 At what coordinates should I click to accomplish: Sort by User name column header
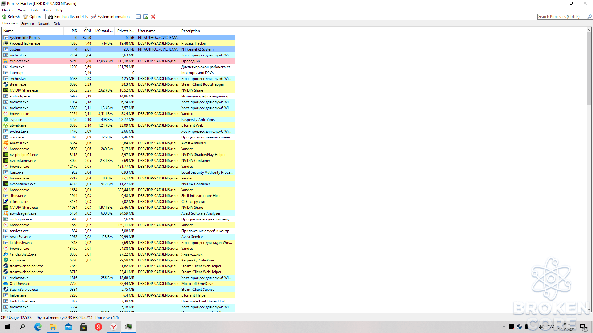pyautogui.click(x=158, y=31)
